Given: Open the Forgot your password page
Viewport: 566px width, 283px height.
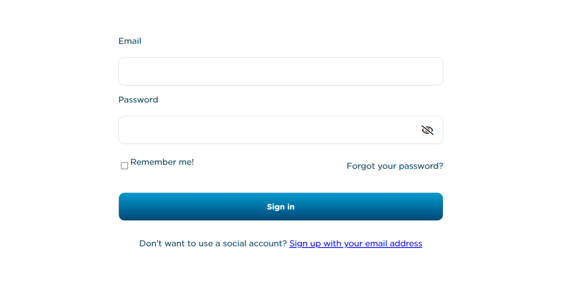Looking at the screenshot, I should [395, 166].
